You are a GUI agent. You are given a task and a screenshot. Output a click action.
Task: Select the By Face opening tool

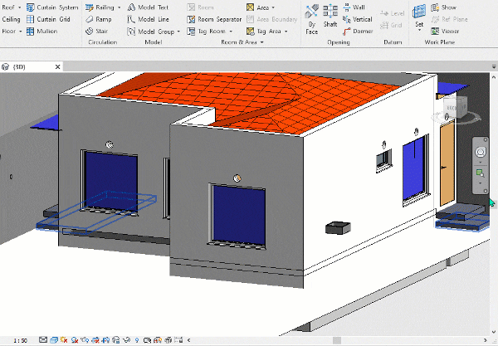pyautogui.click(x=311, y=19)
